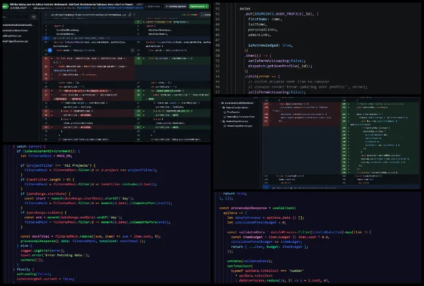Open the fourth file ending ProjectSummary.jsx
The height and width of the screenshot is (286, 424).
[15, 41]
